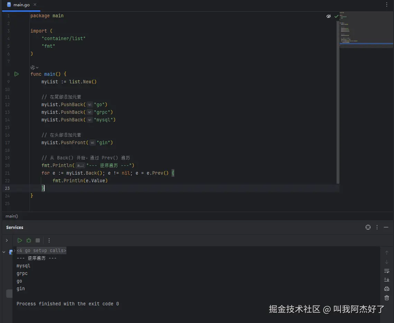This screenshot has width=394, height=323.
Task: Click the Services panel title
Action: tap(15, 227)
